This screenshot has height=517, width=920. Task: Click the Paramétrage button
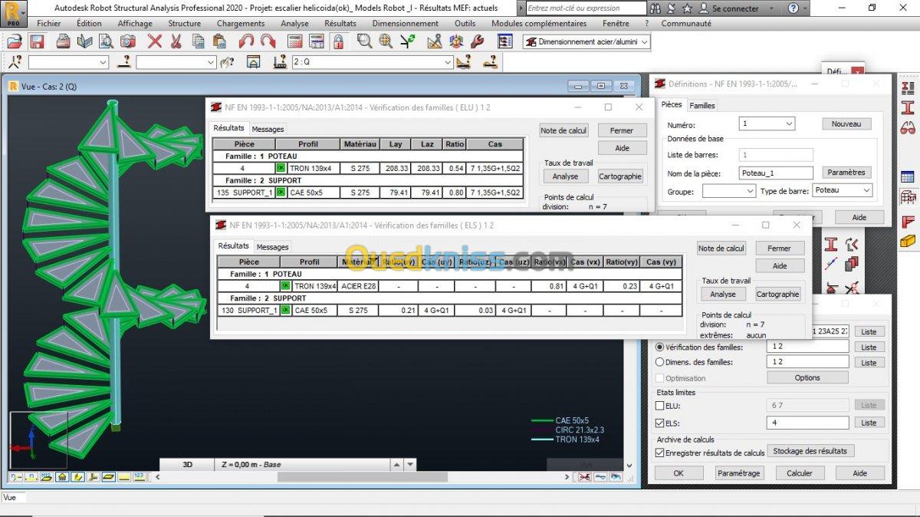point(739,473)
